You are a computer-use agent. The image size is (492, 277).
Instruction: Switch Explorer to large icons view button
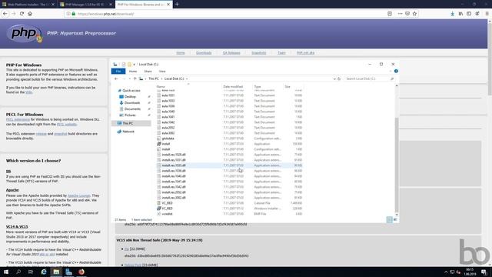click(395, 220)
